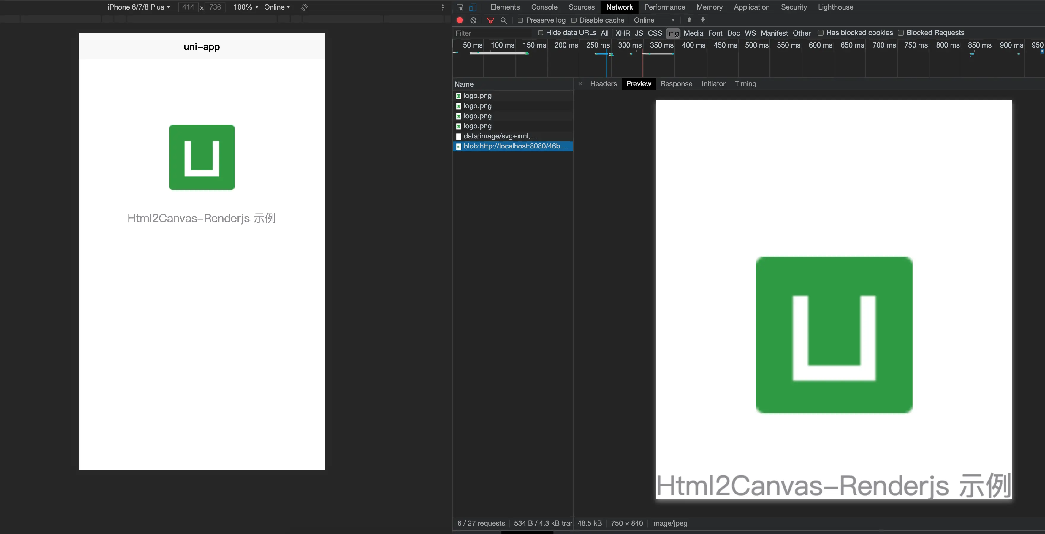Filter requests by Manifest
Viewport: 1045px width, 534px height.
[x=774, y=33]
